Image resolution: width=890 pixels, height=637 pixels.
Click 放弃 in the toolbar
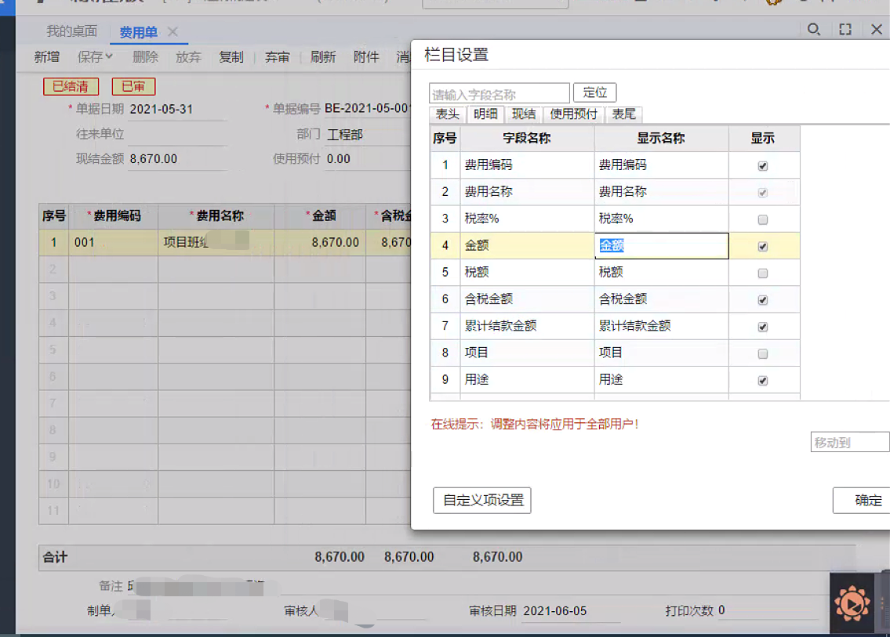(188, 56)
